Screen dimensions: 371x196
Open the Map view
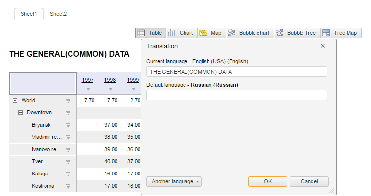(211, 33)
